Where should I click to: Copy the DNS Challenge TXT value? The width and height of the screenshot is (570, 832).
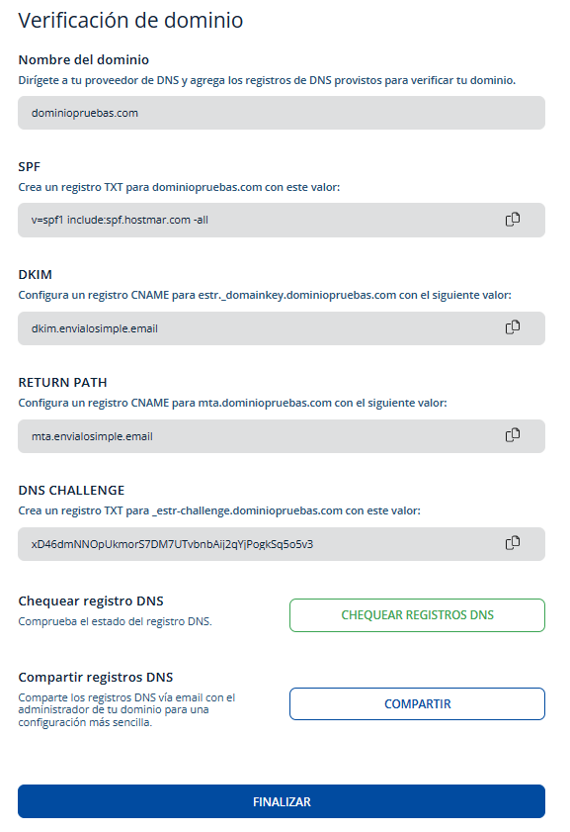click(x=513, y=543)
